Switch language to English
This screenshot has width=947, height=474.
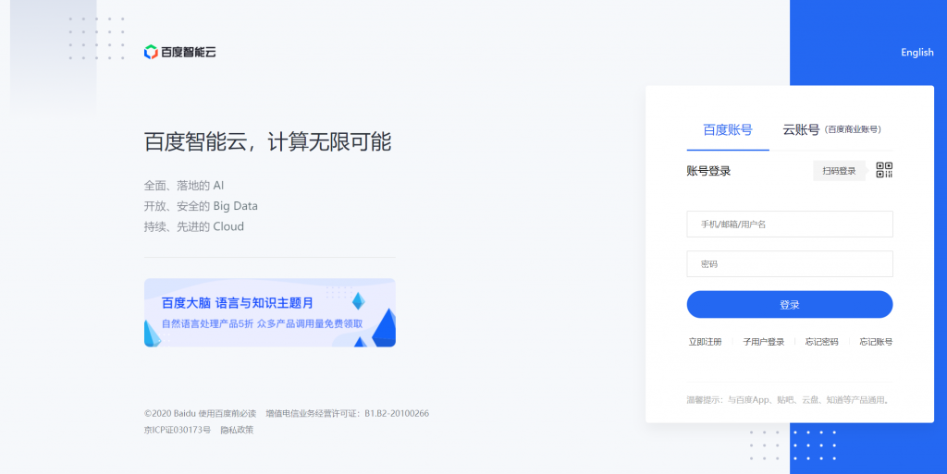(916, 53)
